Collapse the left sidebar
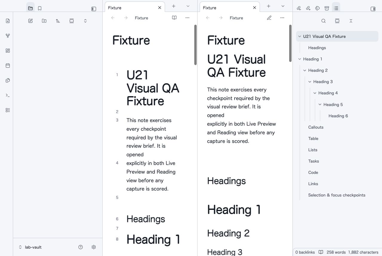Viewport: 382px width, 256px height. pos(94,9)
